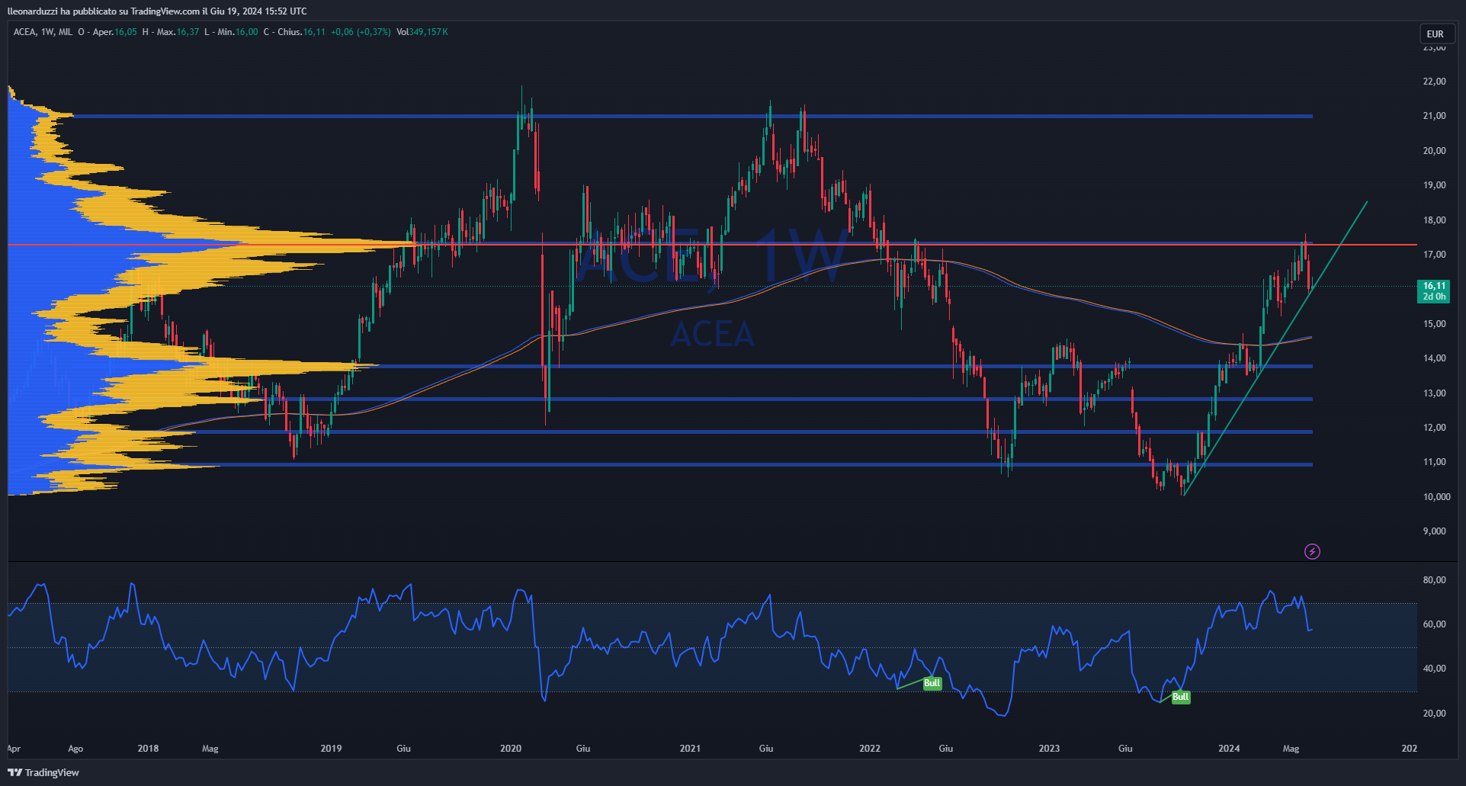Click the 2018 label on time axis
This screenshot has height=786, width=1466.
click(x=148, y=749)
